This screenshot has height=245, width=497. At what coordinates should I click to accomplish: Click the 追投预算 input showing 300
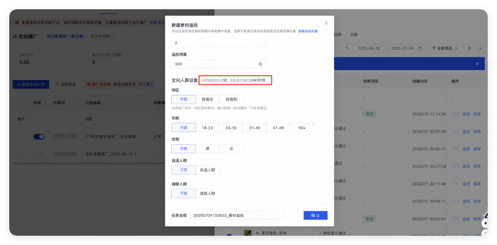pyautogui.click(x=218, y=64)
